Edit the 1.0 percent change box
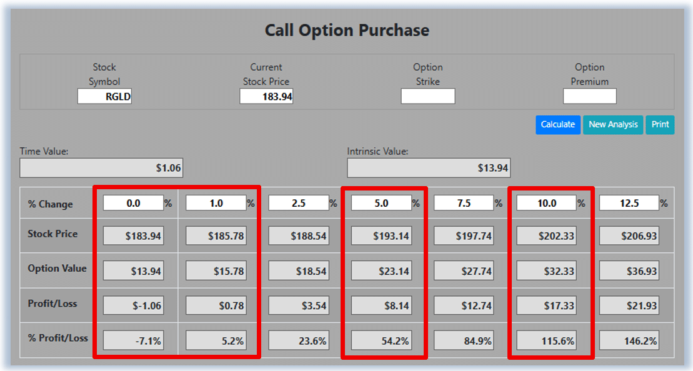Screen dimensions: 693x371 click(x=216, y=203)
